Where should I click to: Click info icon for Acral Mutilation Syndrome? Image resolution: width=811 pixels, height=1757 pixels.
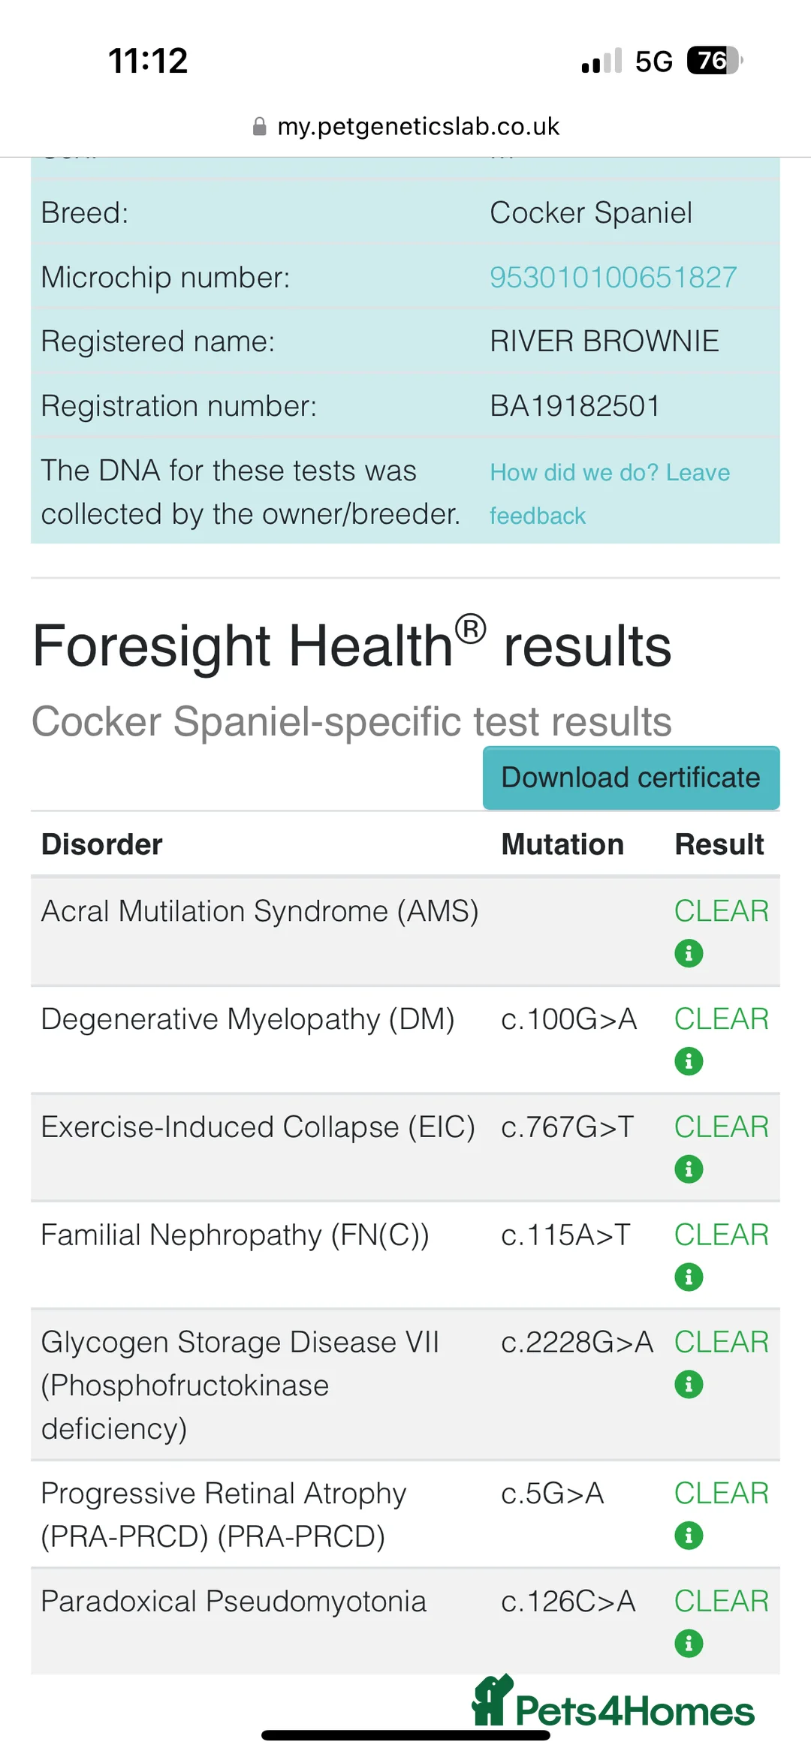tap(689, 953)
